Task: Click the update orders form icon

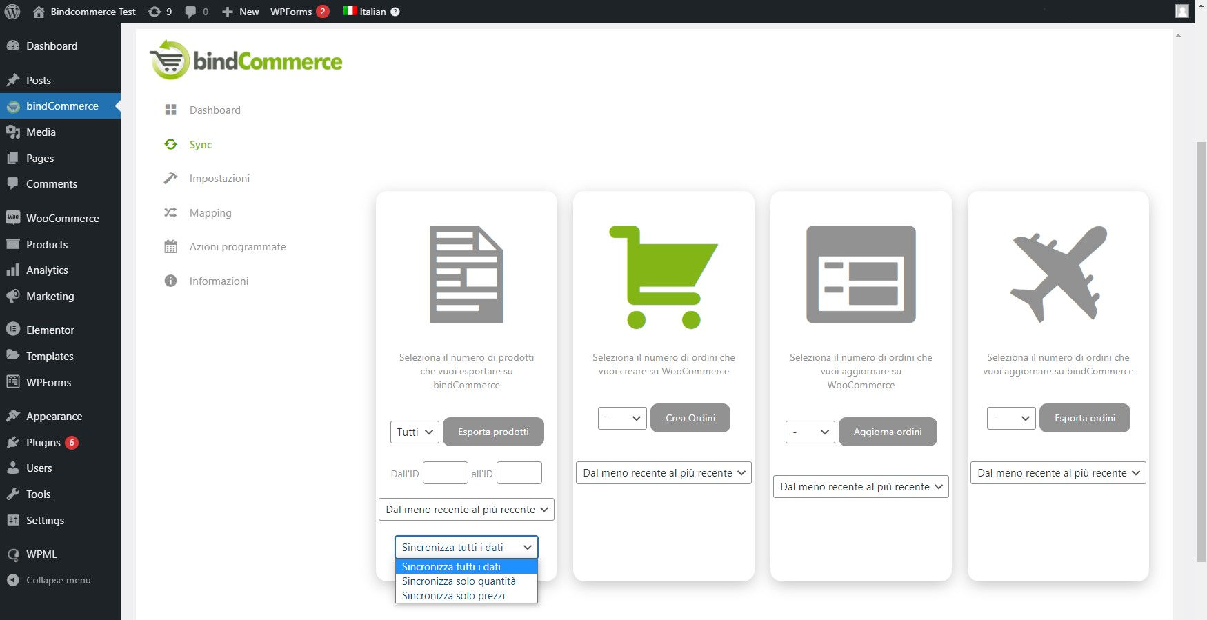Action: 861,274
